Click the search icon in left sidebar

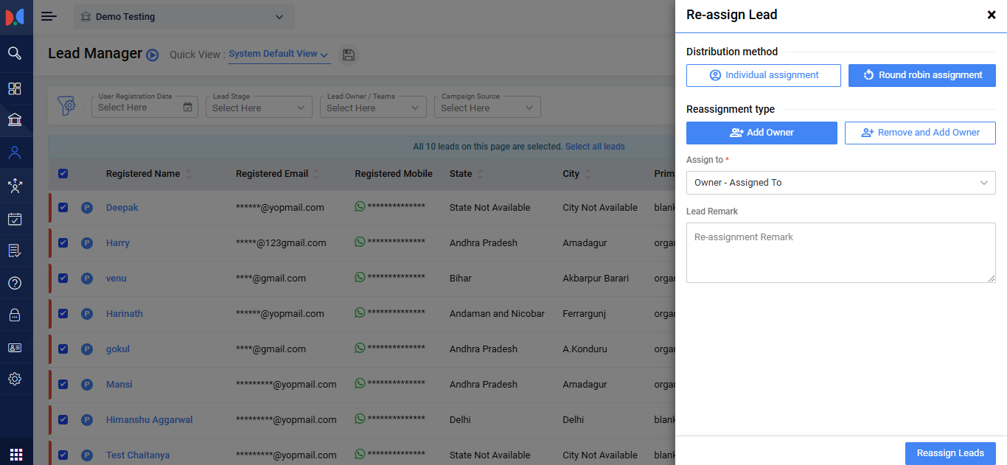15,53
